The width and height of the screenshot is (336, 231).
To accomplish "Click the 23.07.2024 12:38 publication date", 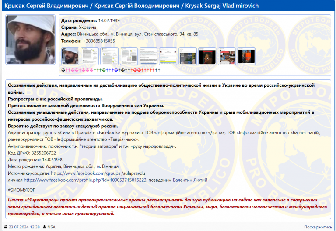I will click(x=24, y=227).
